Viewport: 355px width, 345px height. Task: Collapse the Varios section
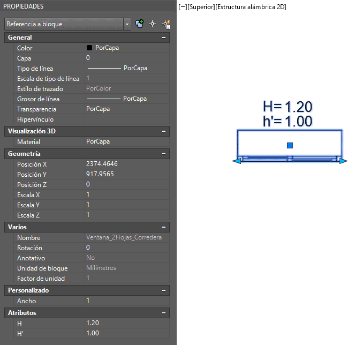pyautogui.click(x=163, y=227)
